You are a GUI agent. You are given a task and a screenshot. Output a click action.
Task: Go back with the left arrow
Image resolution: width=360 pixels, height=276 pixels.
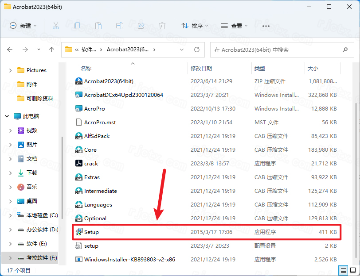(x=10, y=50)
